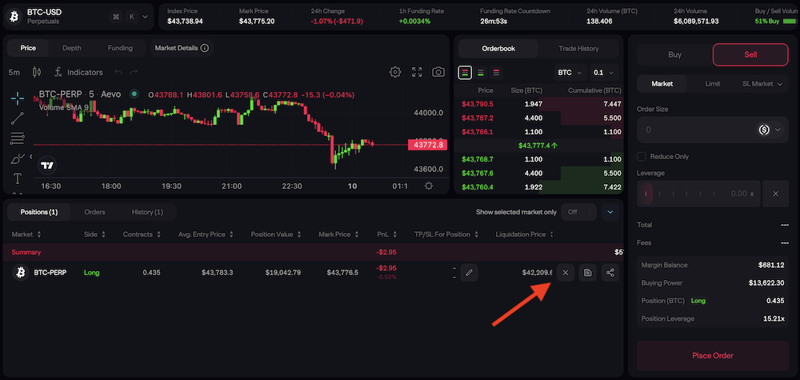Expand the order size currency chevron

point(778,130)
